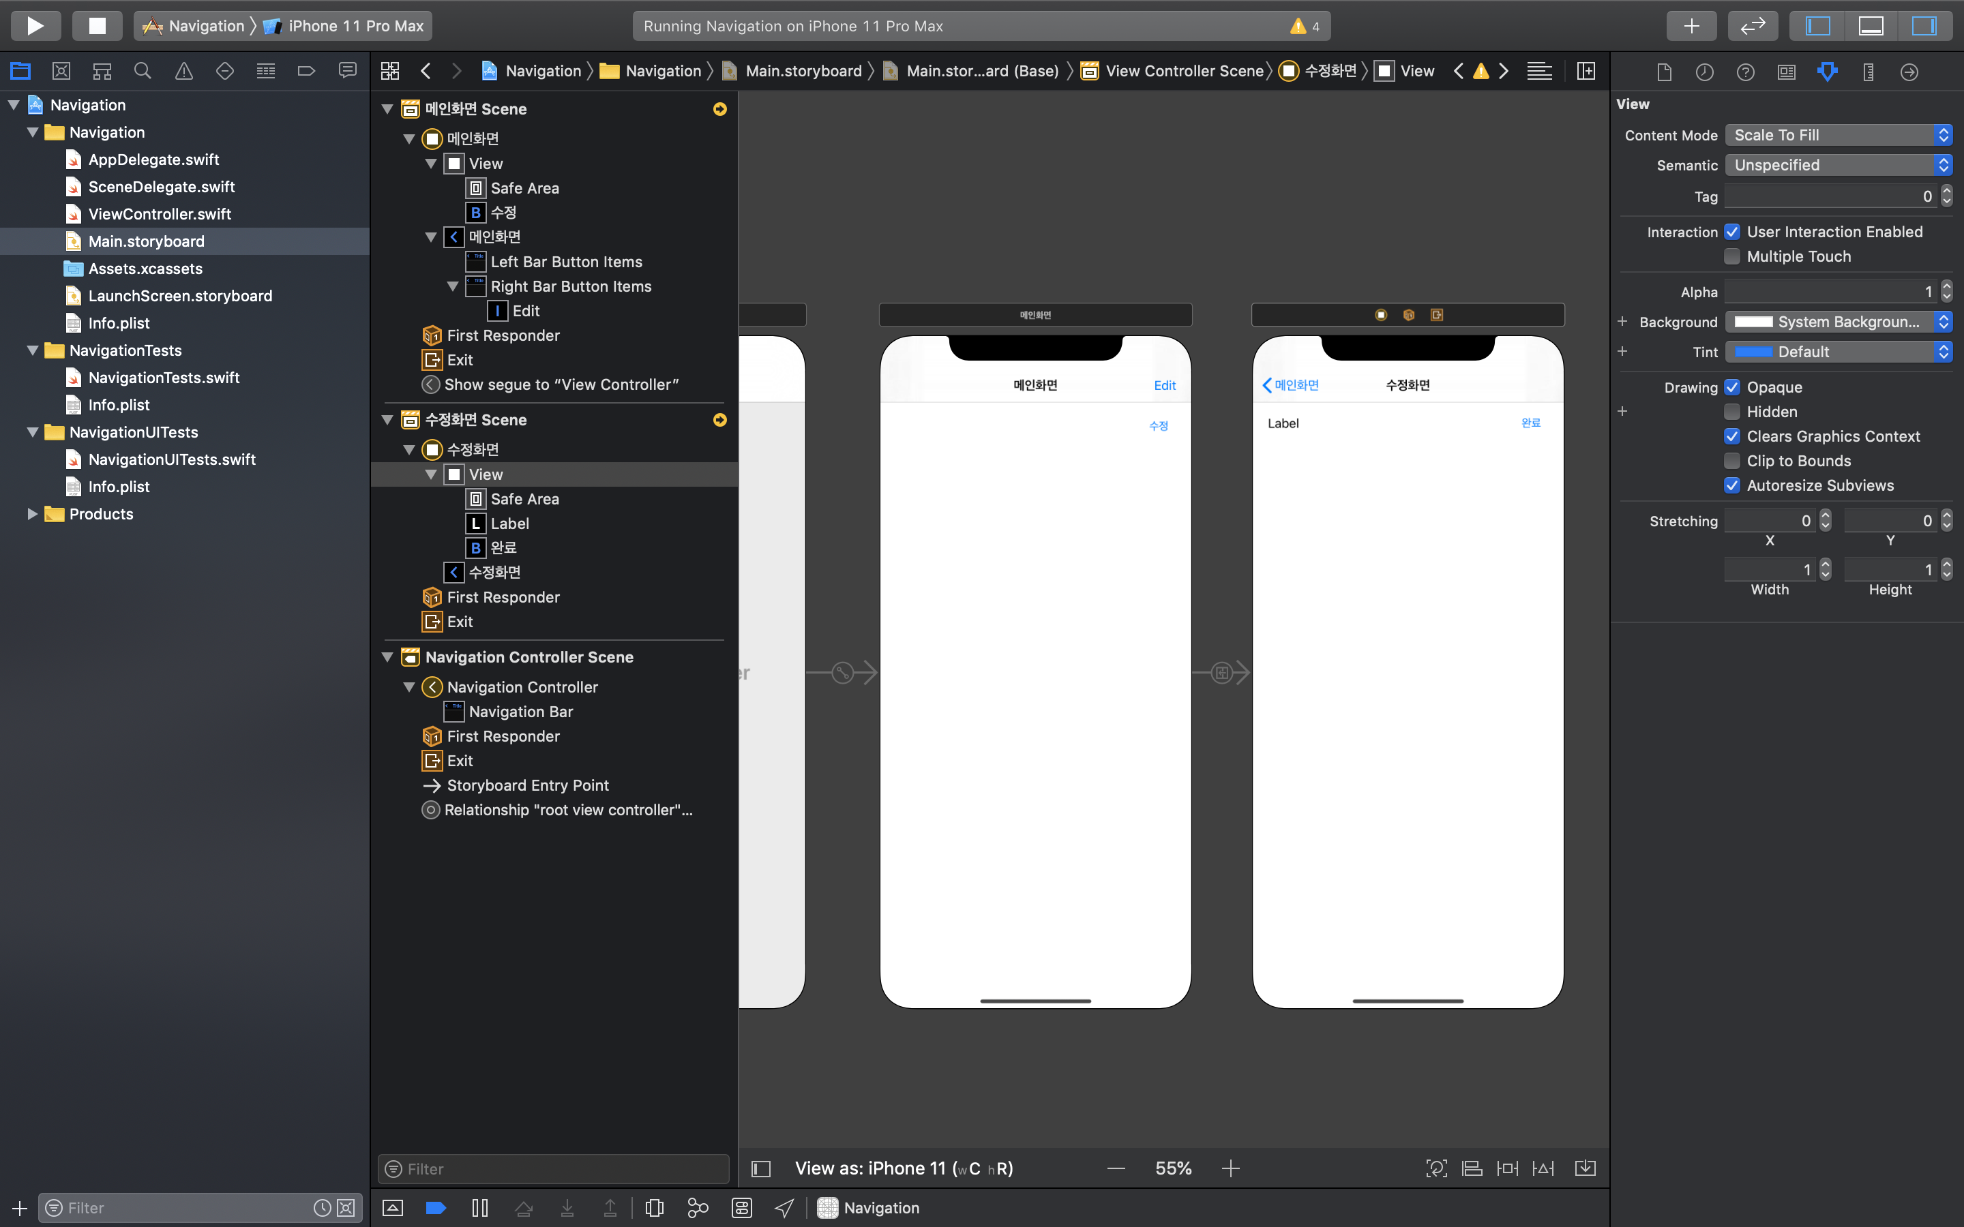Click View as: iPhone 11 button
The height and width of the screenshot is (1227, 1964).
click(x=904, y=1168)
